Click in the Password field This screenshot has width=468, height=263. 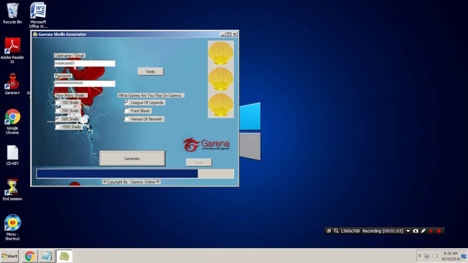coord(84,83)
